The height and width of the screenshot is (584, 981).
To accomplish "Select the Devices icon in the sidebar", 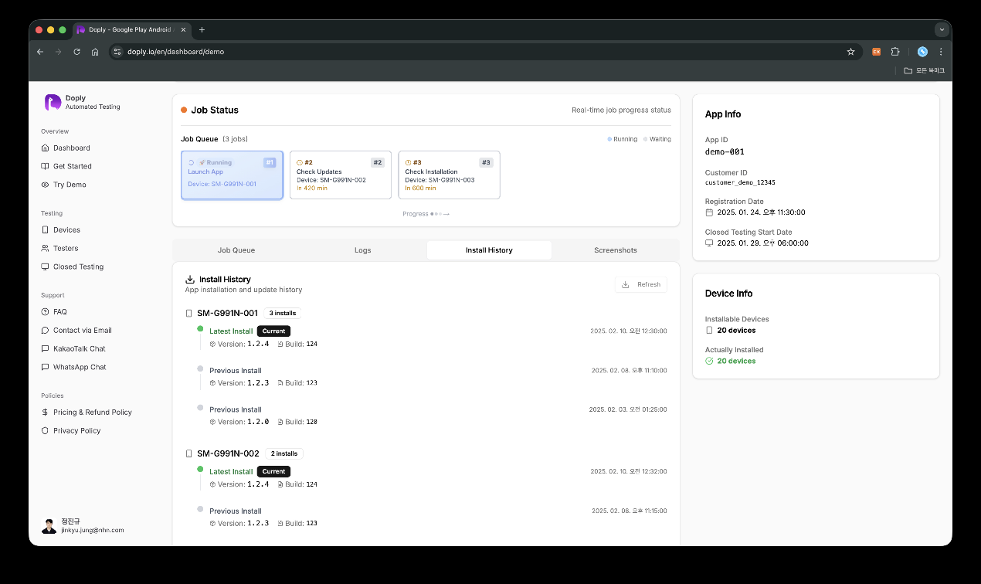I will (x=46, y=229).
